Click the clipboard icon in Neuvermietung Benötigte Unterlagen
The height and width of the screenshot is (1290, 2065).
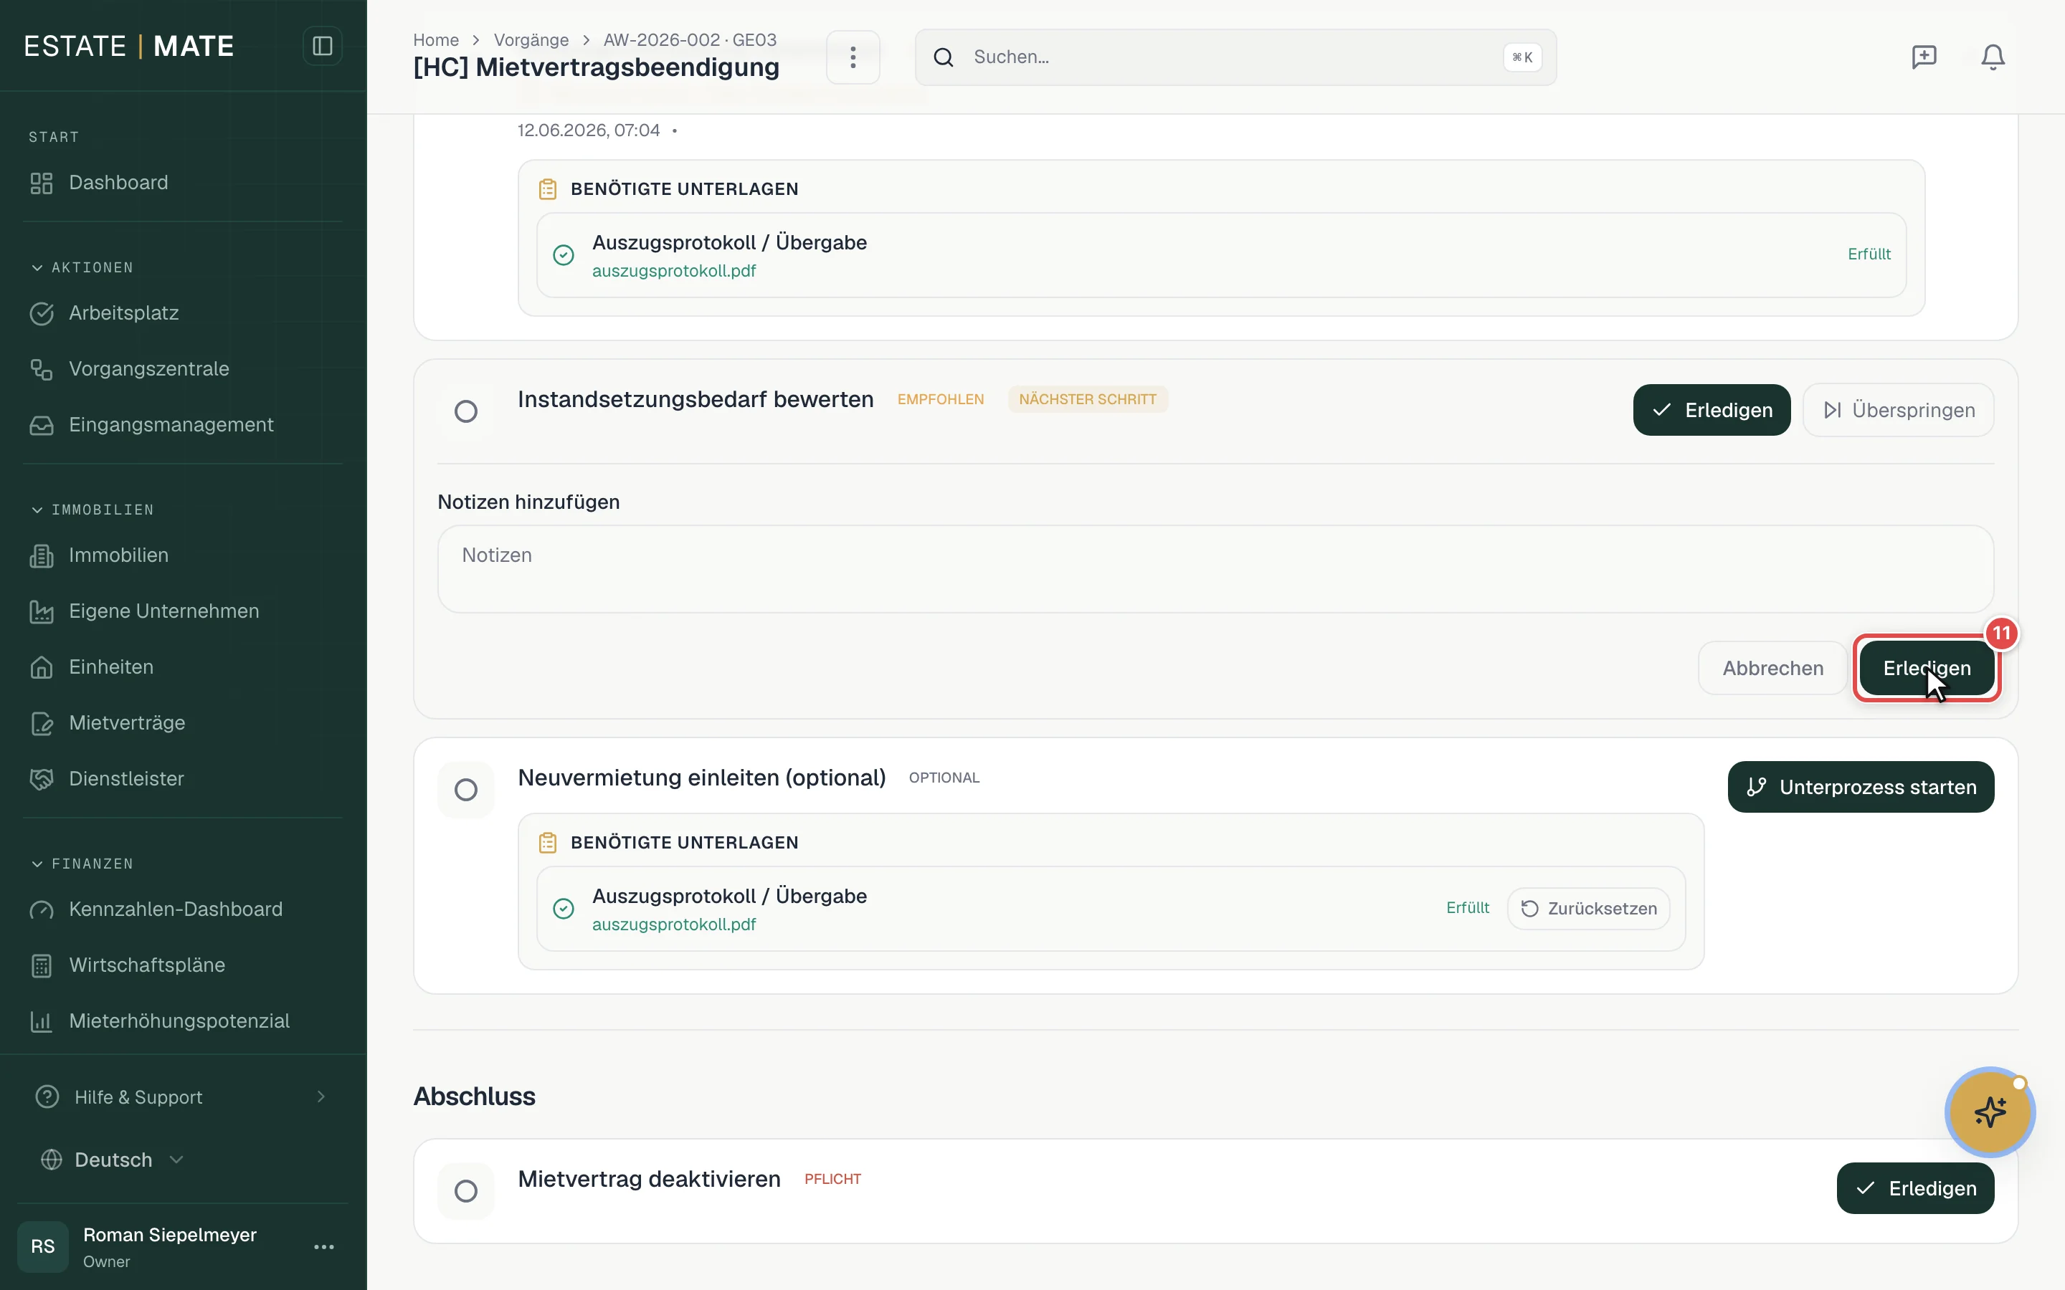(548, 842)
